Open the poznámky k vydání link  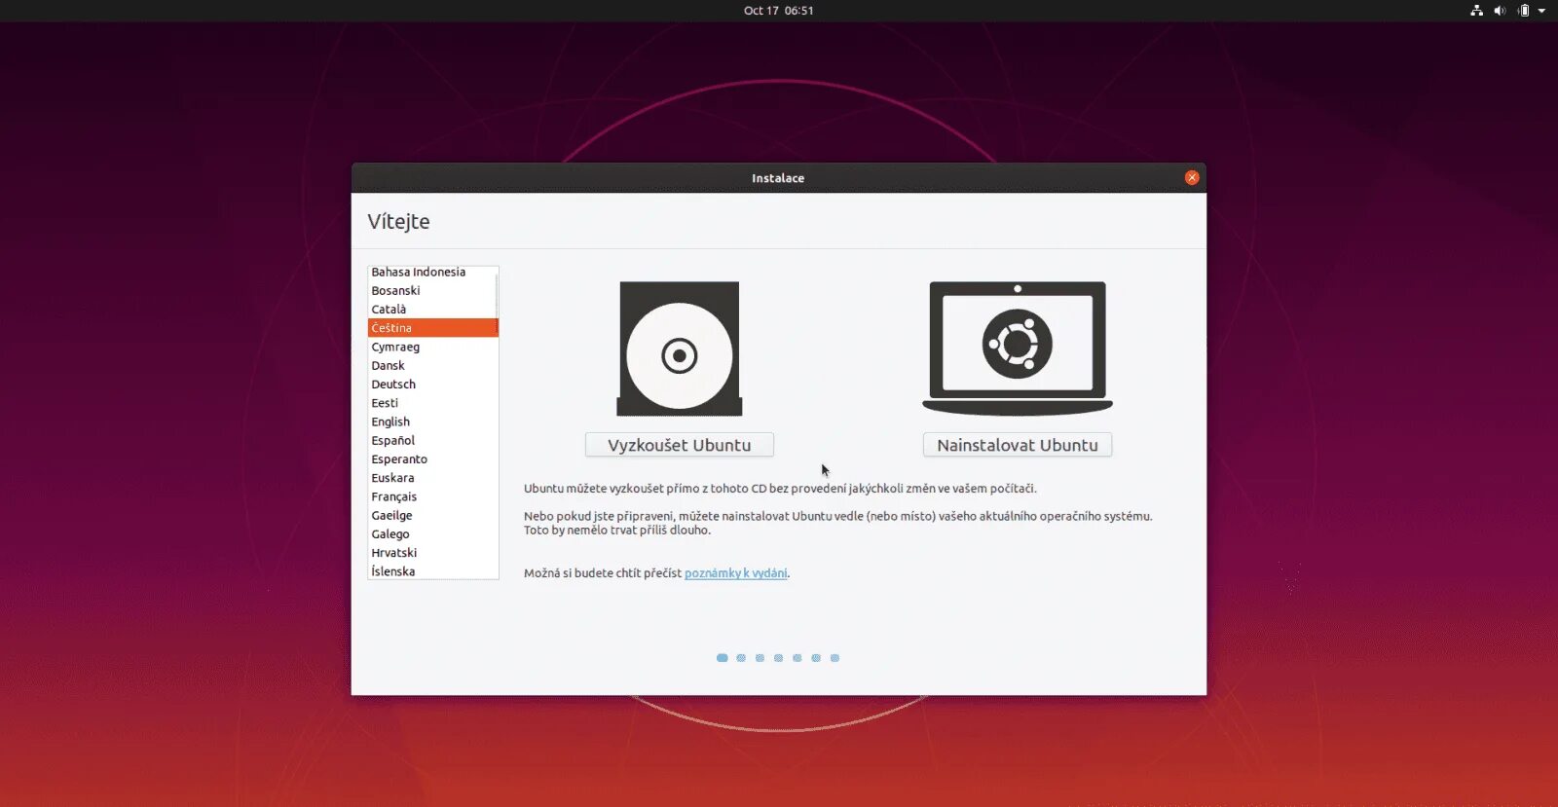736,573
